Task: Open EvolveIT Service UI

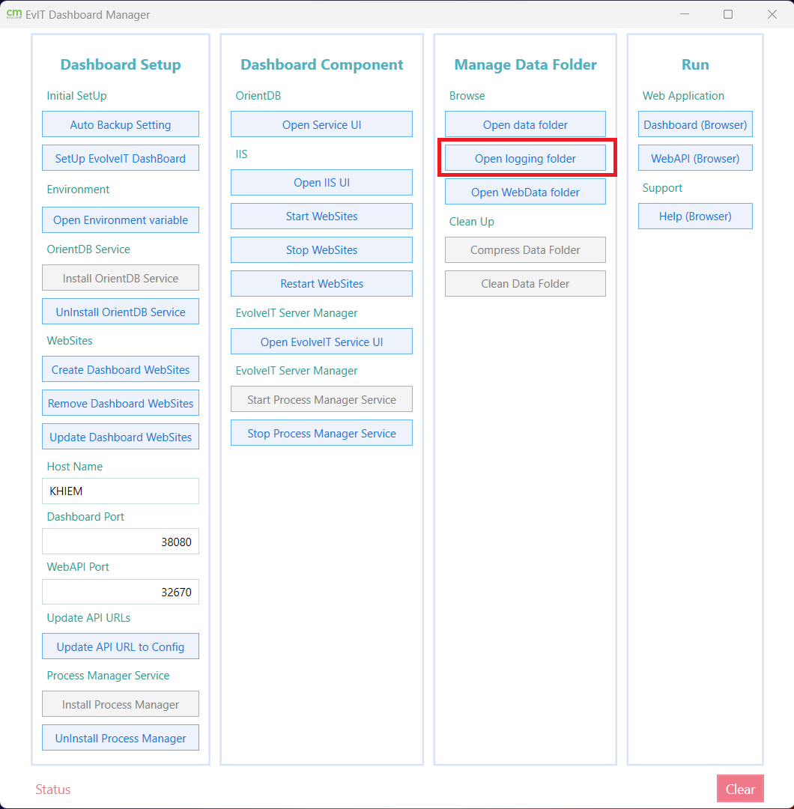Action: click(x=321, y=342)
